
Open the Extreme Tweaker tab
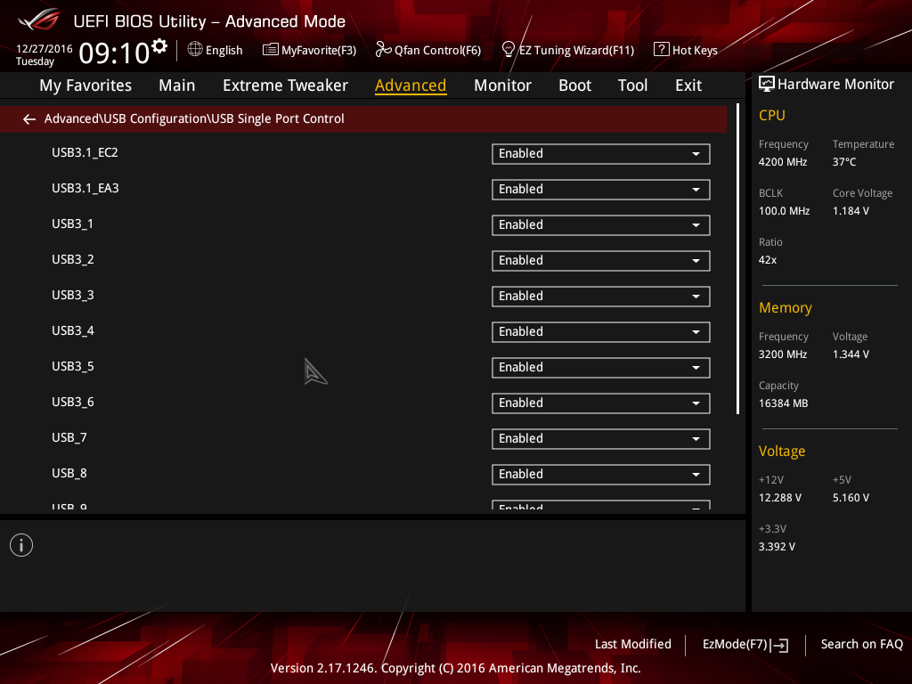click(285, 85)
